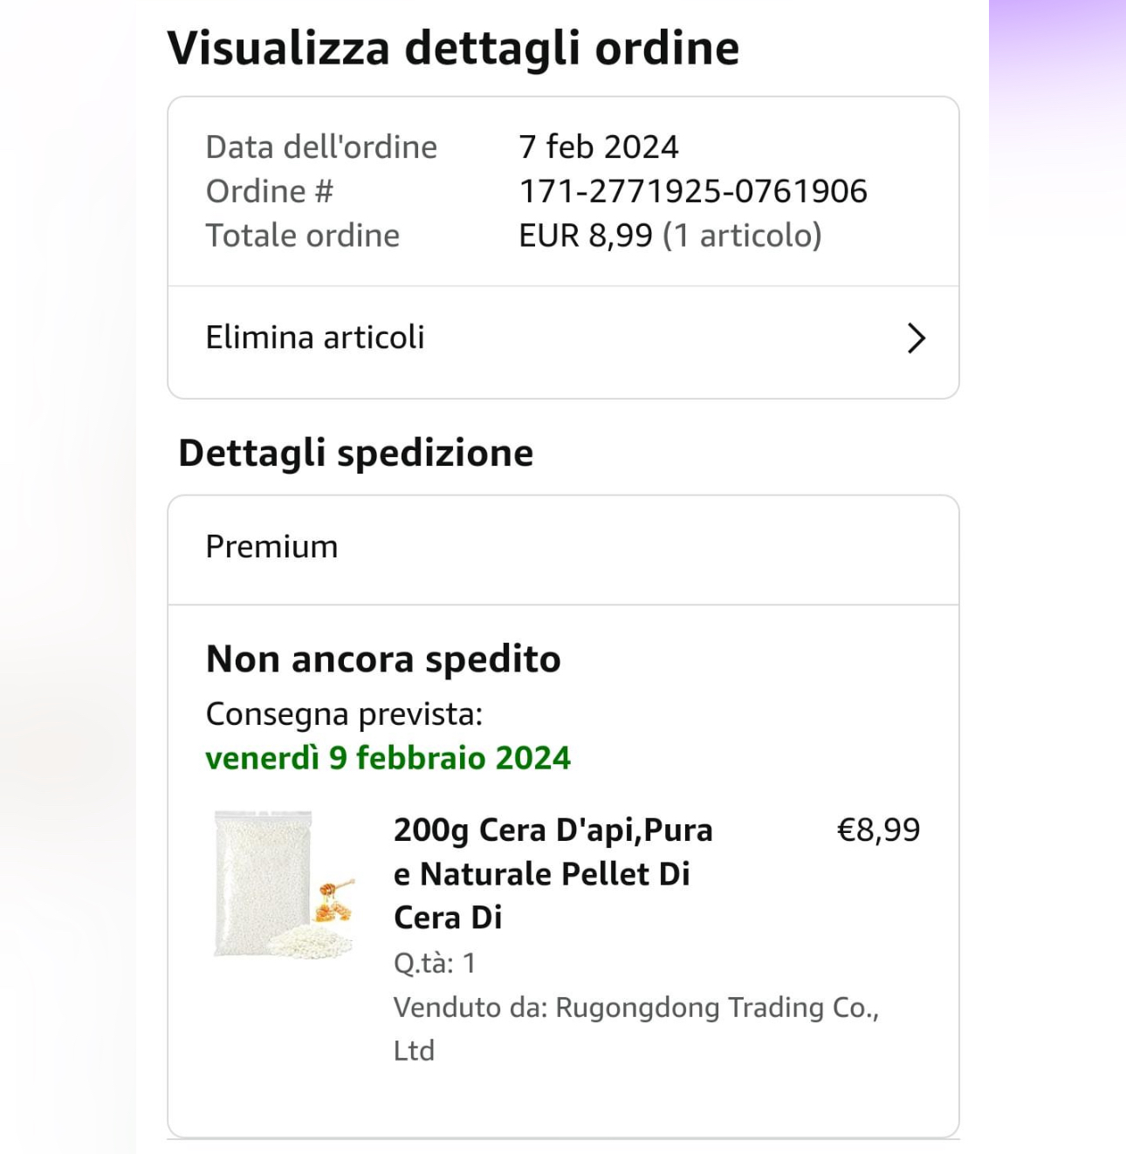Click the Q.tà: 1 quantity text
Screen dimensions: 1126x1154
click(x=435, y=963)
